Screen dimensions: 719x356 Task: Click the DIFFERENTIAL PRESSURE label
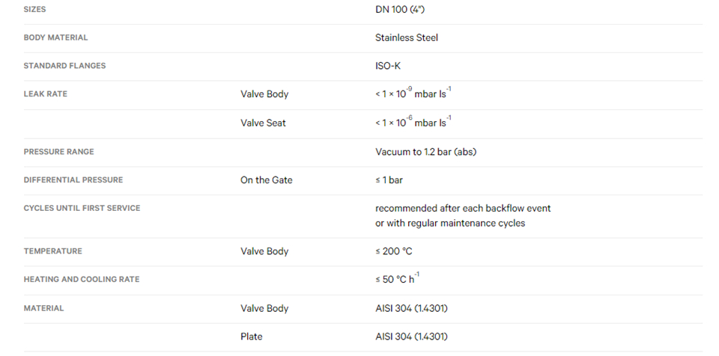(x=73, y=180)
